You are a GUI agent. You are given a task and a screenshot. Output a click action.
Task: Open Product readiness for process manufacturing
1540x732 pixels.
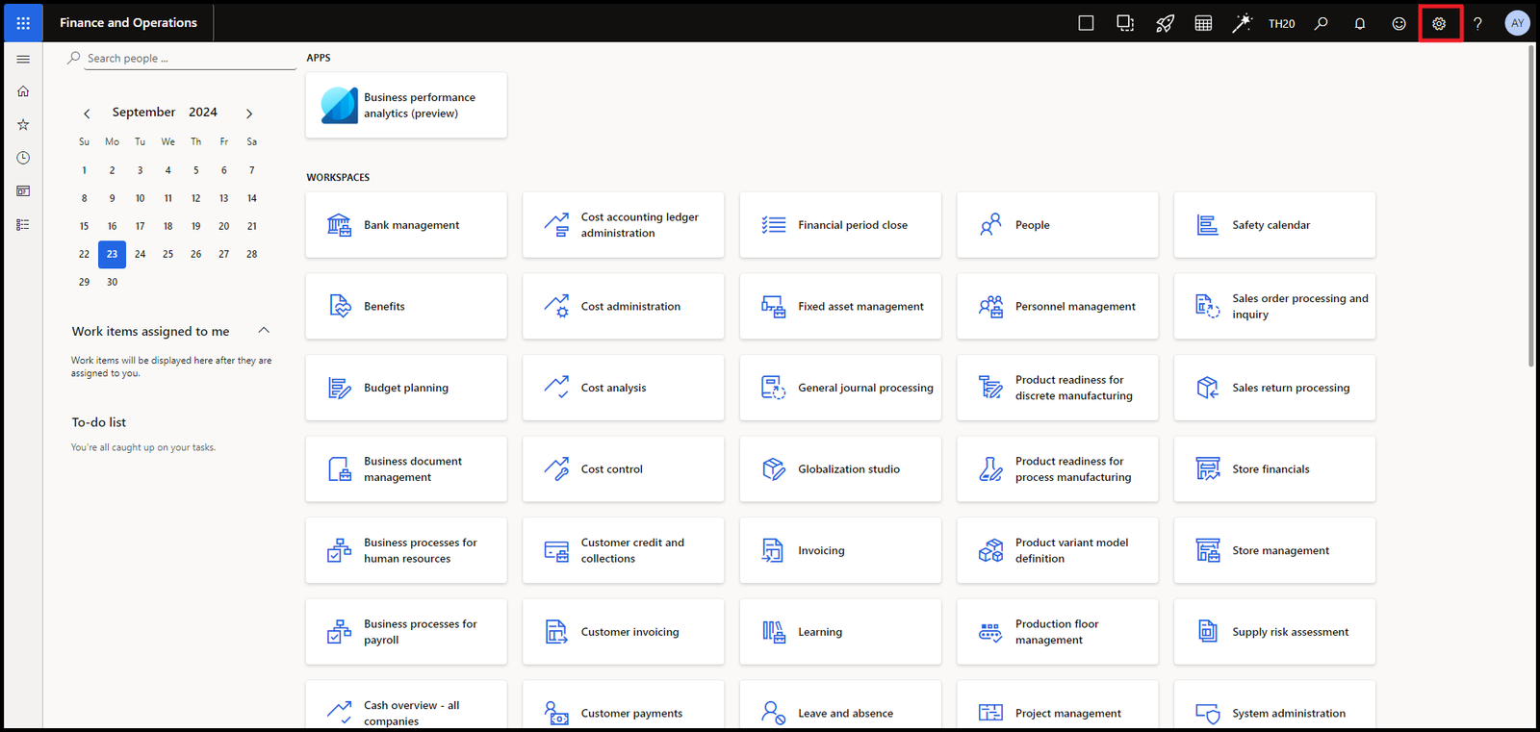(x=1058, y=469)
